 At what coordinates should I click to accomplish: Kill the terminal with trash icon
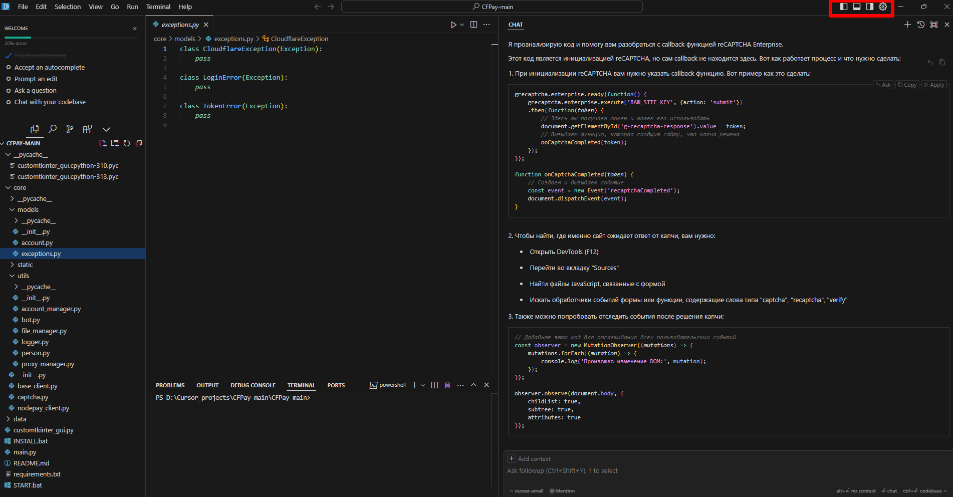pos(447,385)
